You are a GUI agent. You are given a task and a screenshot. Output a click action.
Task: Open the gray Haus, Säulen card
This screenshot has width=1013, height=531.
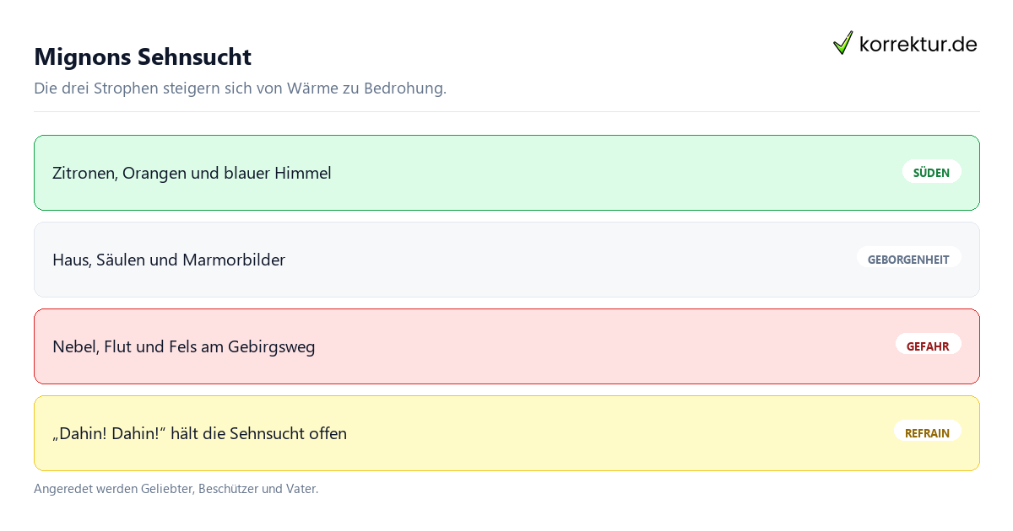(506, 260)
